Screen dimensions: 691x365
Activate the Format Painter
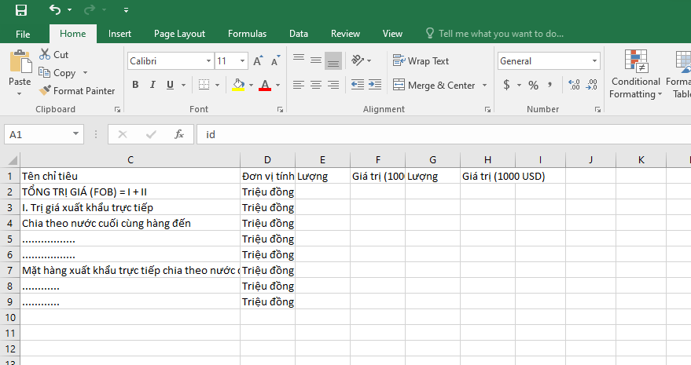tap(77, 91)
